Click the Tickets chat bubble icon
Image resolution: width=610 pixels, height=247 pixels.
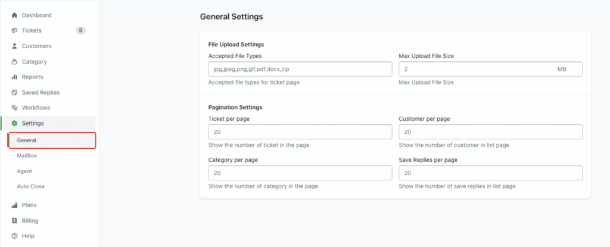14,30
